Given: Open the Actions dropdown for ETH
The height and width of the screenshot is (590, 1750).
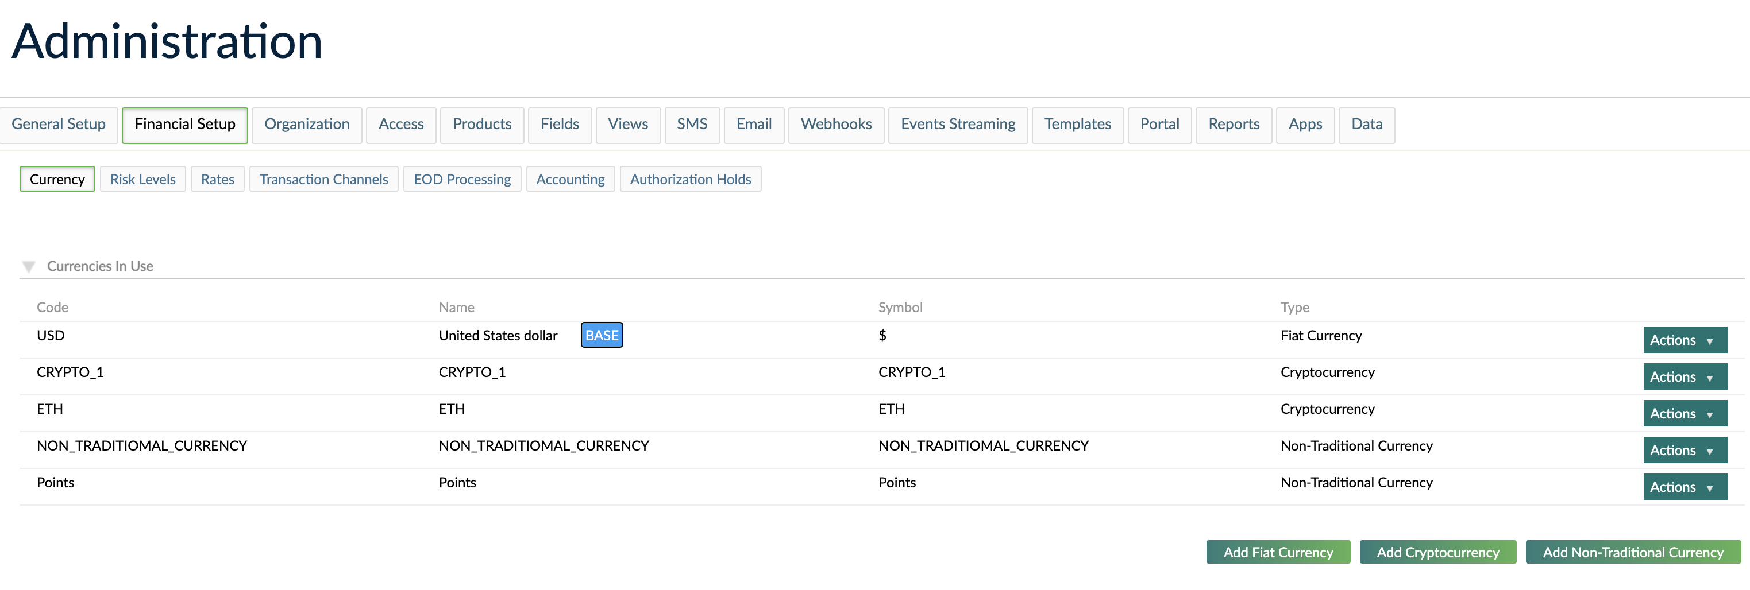Looking at the screenshot, I should click(x=1684, y=413).
